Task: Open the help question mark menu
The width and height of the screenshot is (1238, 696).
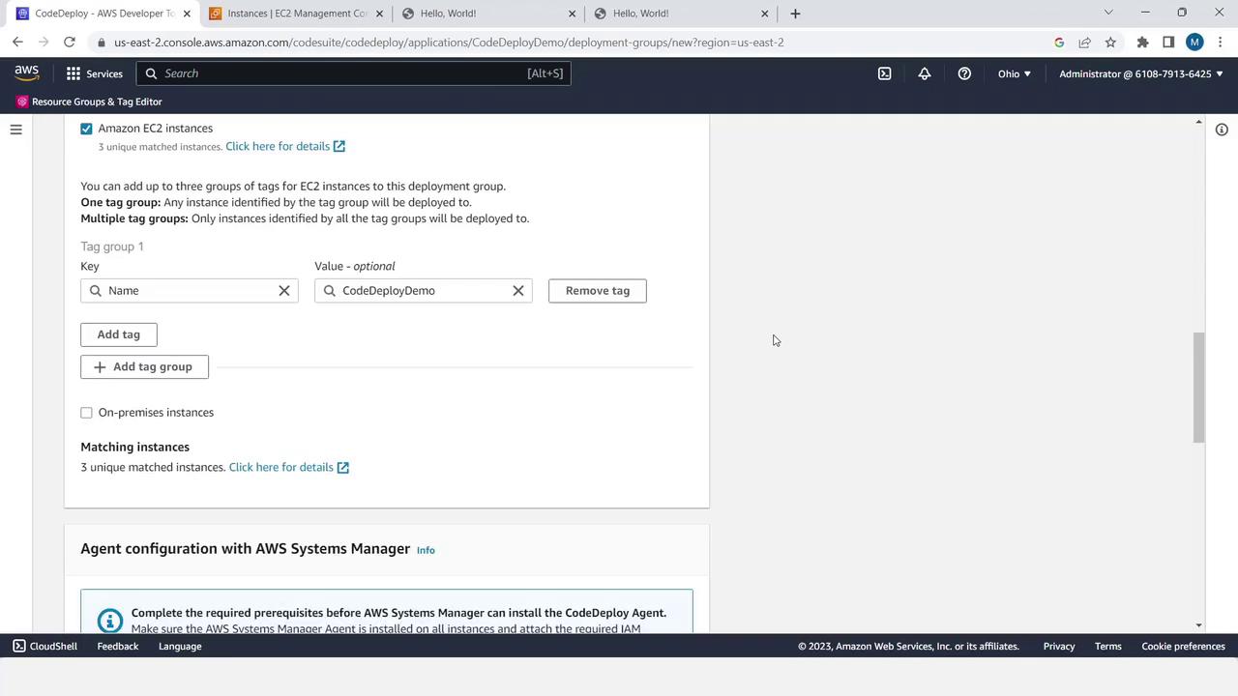Action: pyautogui.click(x=964, y=73)
